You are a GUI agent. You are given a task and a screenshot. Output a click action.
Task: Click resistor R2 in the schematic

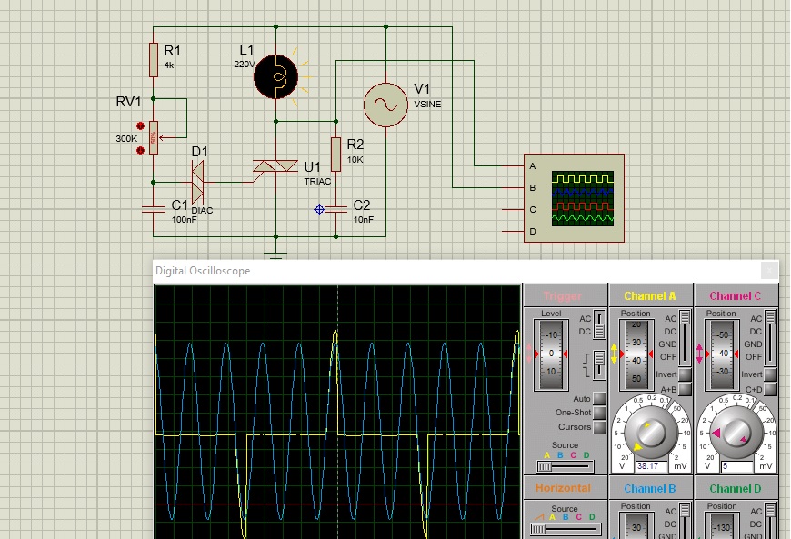tap(335, 154)
